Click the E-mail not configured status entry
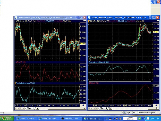This screenshot has height=121, width=161. click(x=147, y=112)
